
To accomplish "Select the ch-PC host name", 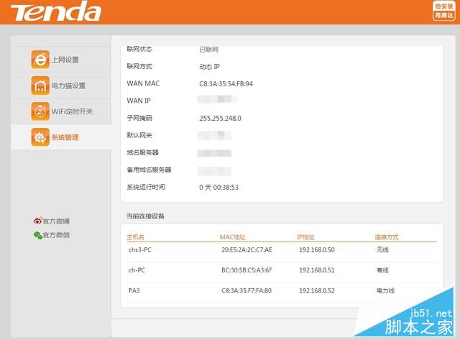I will pos(137,270).
